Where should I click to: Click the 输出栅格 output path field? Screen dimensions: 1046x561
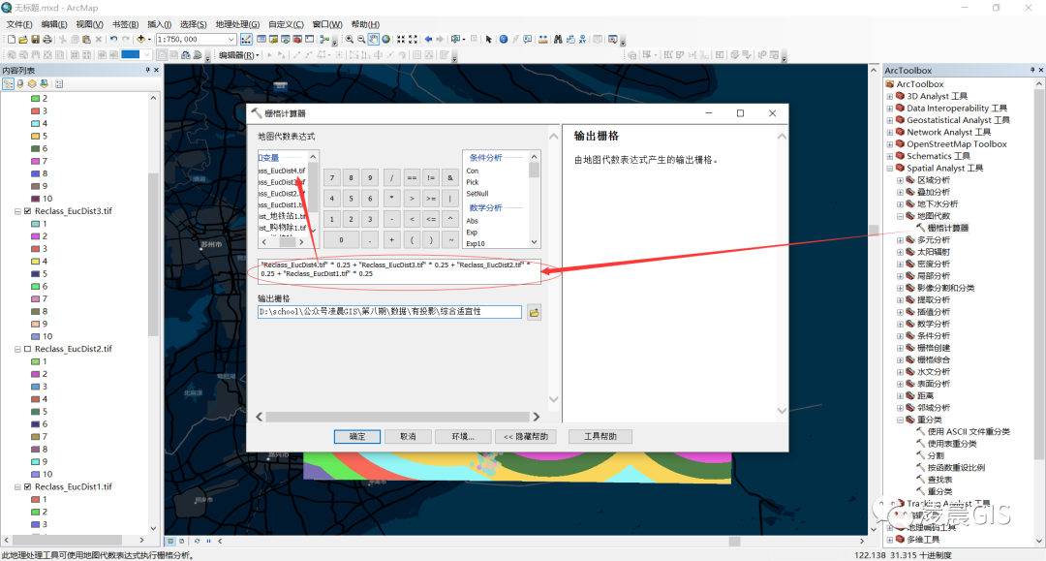pyautogui.click(x=389, y=312)
